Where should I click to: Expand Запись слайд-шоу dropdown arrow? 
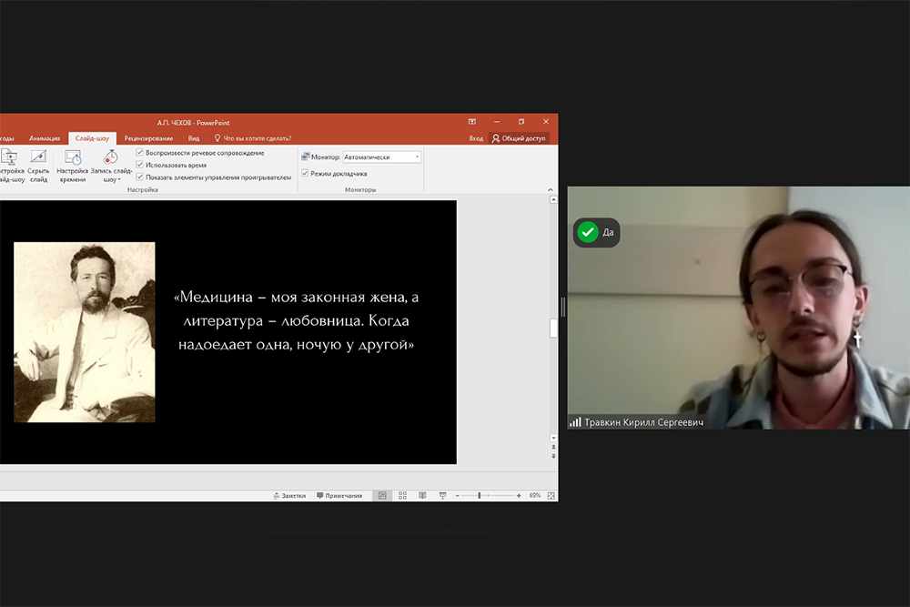click(118, 180)
